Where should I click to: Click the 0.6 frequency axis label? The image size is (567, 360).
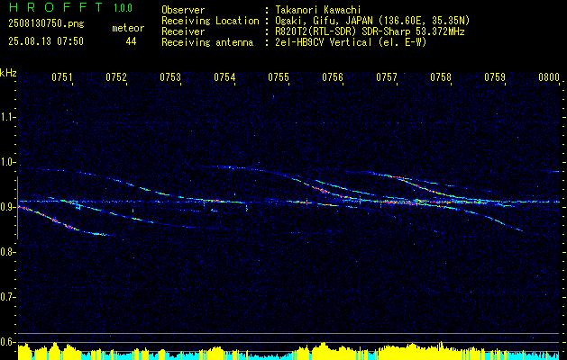pyautogui.click(x=7, y=342)
